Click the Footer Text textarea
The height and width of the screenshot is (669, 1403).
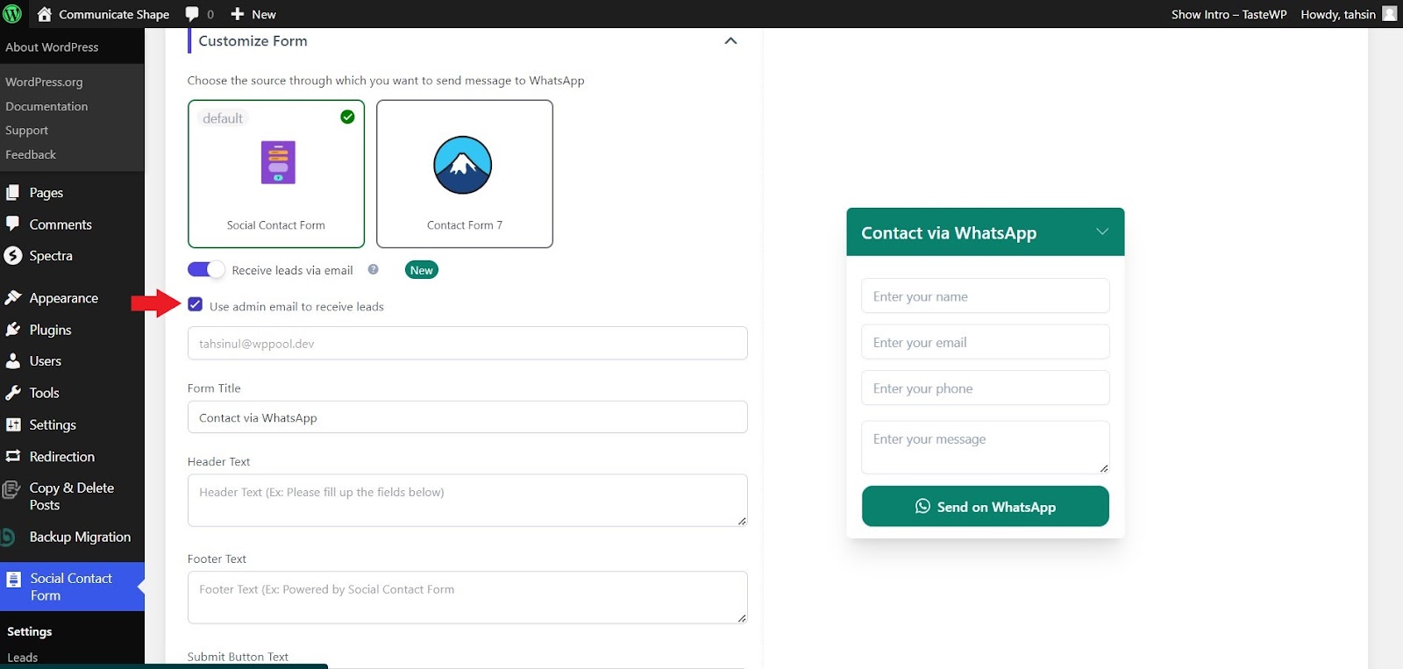coord(467,598)
